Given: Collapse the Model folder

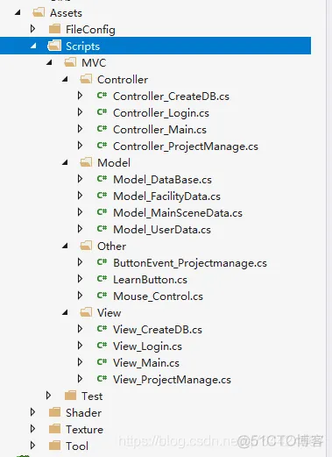Looking at the screenshot, I should tap(65, 162).
